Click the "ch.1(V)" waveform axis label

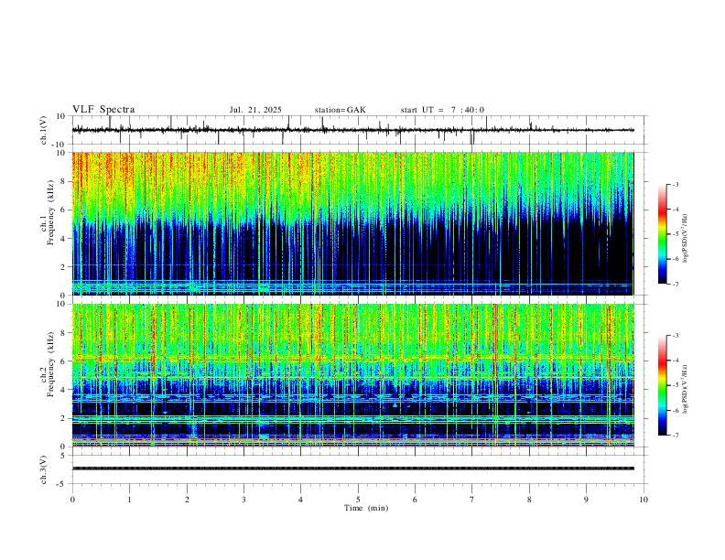coord(45,130)
